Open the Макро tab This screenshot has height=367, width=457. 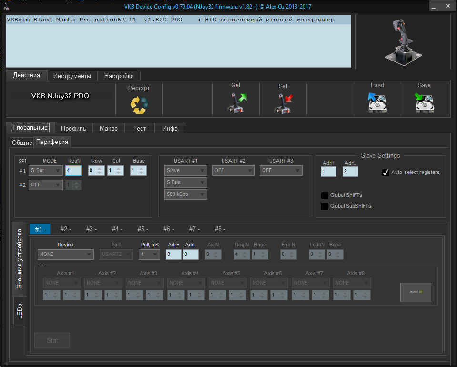109,129
